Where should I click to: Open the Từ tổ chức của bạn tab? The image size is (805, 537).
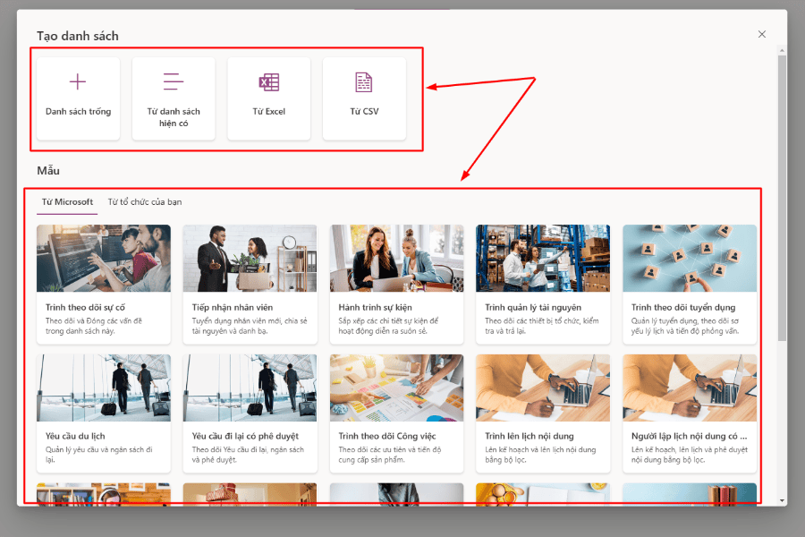pyautogui.click(x=145, y=202)
